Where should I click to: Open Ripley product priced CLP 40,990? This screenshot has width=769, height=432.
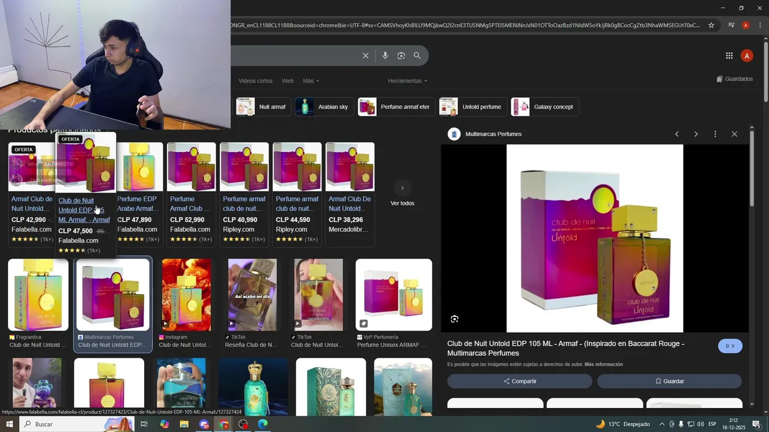click(244, 194)
